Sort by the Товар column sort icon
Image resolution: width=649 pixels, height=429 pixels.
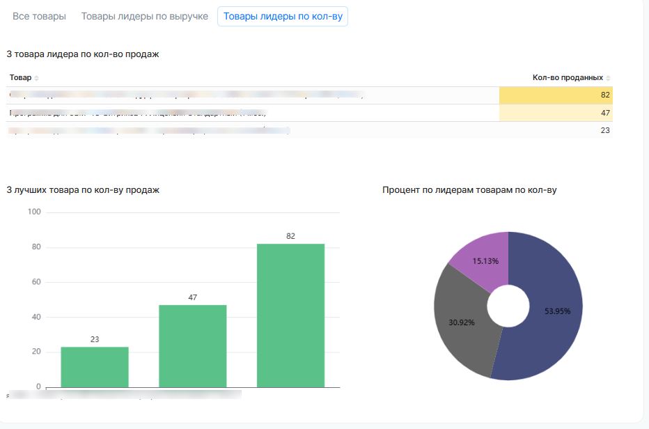pos(37,78)
